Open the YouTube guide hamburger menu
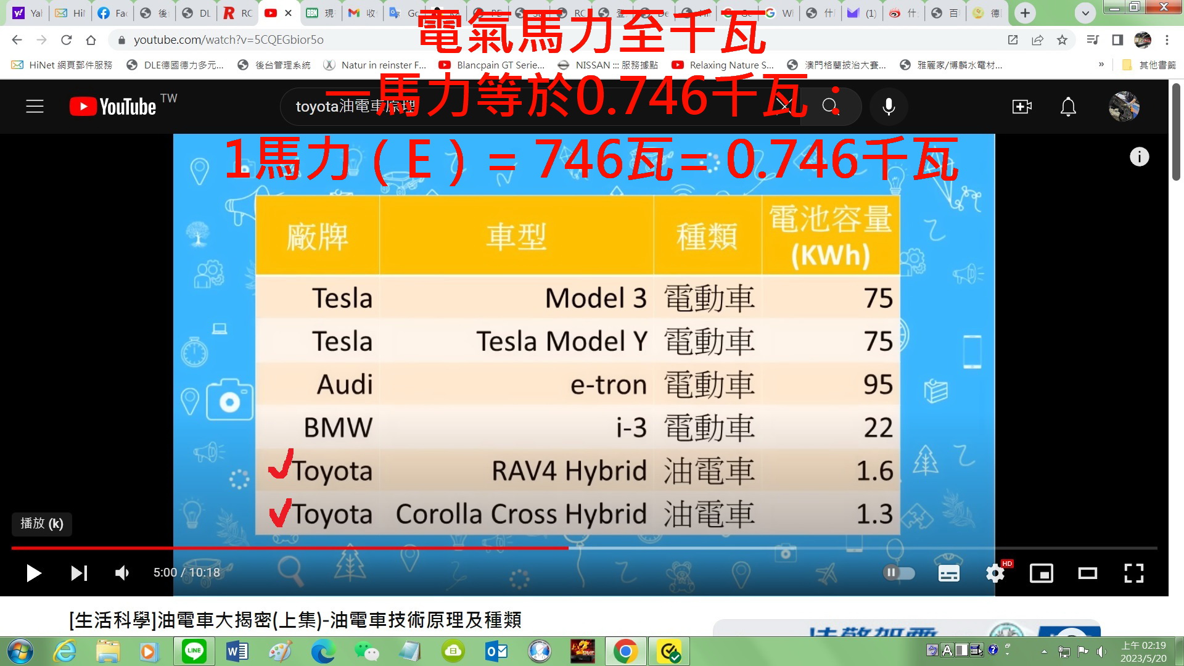1184x666 pixels. tap(35, 107)
